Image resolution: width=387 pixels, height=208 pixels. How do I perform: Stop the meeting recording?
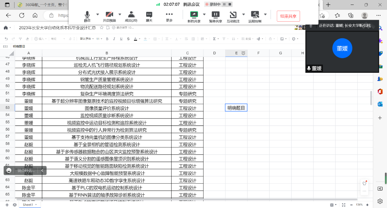[230, 4]
